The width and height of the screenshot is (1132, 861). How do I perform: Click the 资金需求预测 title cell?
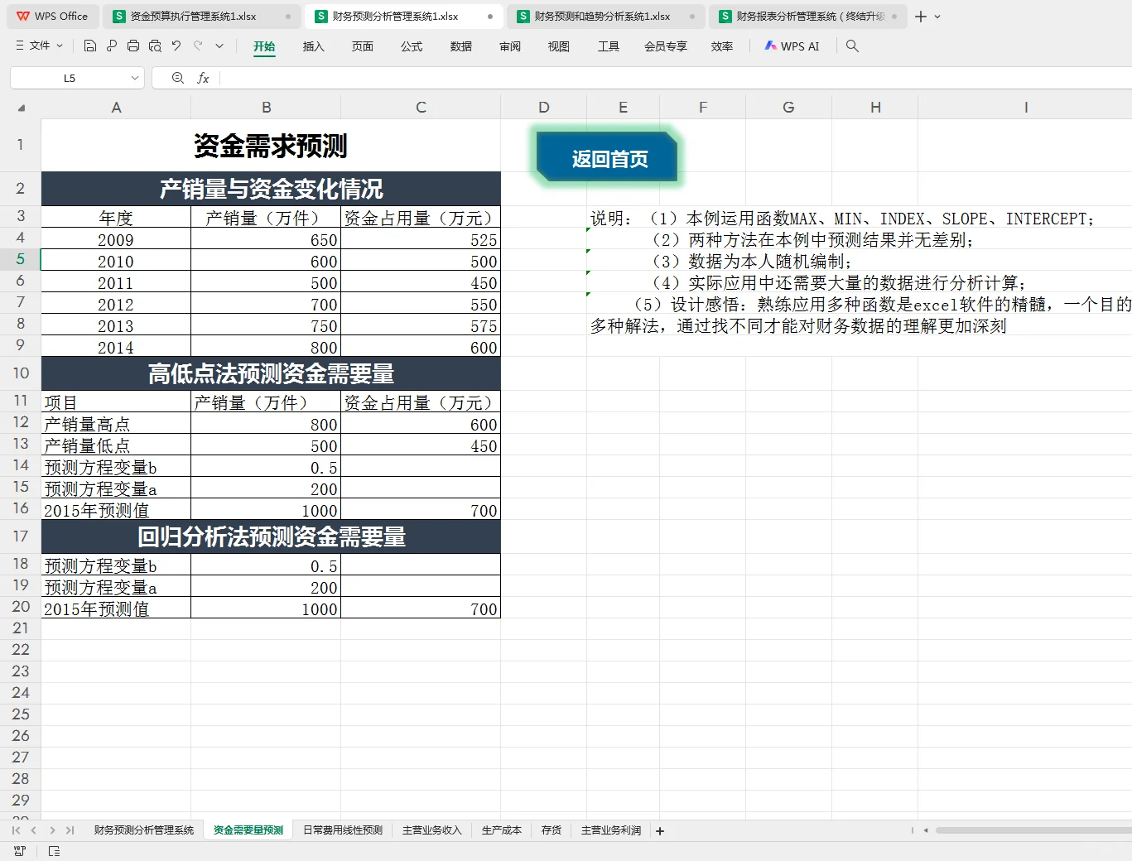[271, 146]
